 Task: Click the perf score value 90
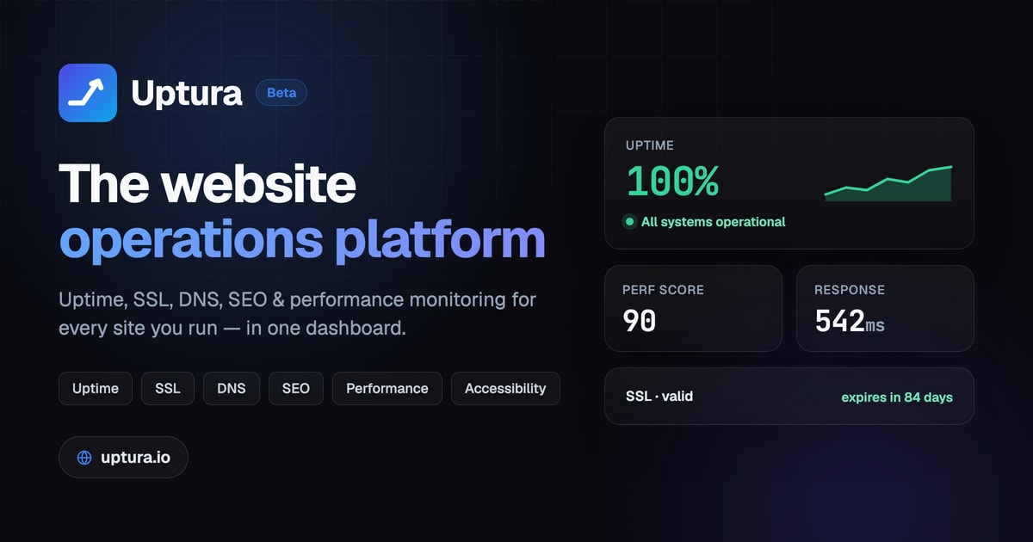[x=640, y=321]
